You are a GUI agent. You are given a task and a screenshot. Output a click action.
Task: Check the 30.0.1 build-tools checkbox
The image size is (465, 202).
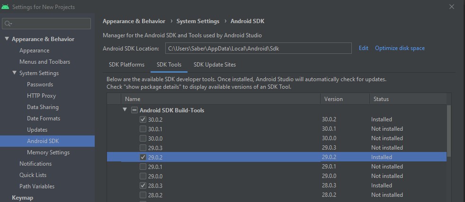pos(143,129)
